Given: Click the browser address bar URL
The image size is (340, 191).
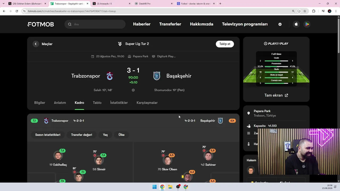Looking at the screenshot, I should (72, 11).
